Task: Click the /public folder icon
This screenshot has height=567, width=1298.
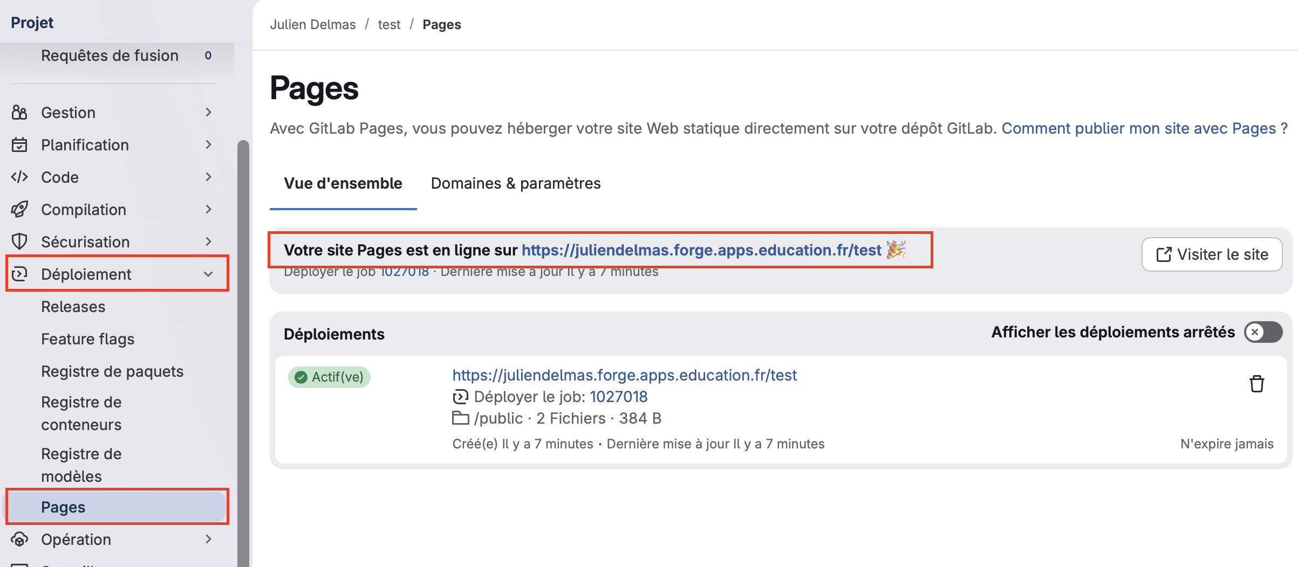Action: [460, 418]
